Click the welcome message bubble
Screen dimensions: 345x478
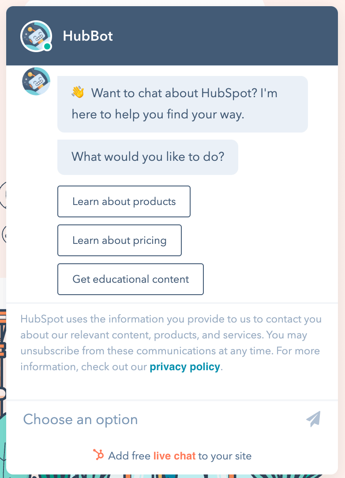click(x=183, y=104)
